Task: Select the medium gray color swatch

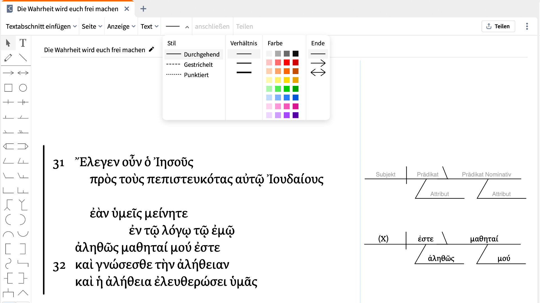Action: click(278, 54)
